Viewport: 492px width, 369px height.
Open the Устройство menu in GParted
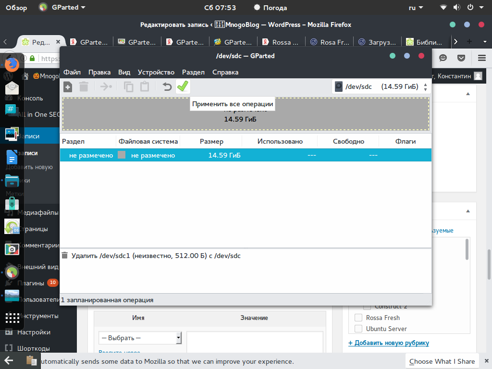(x=156, y=72)
